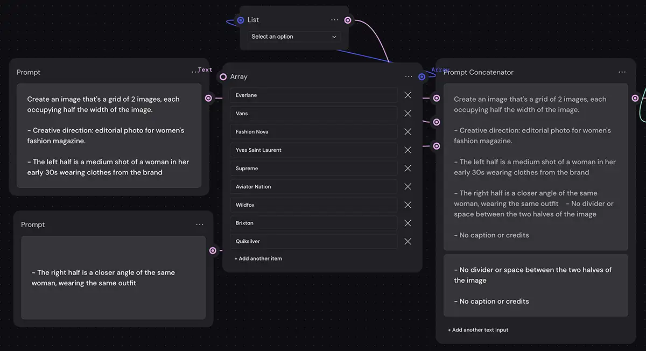Open the Array node three-dot menu
The width and height of the screenshot is (646, 351).
(409, 77)
